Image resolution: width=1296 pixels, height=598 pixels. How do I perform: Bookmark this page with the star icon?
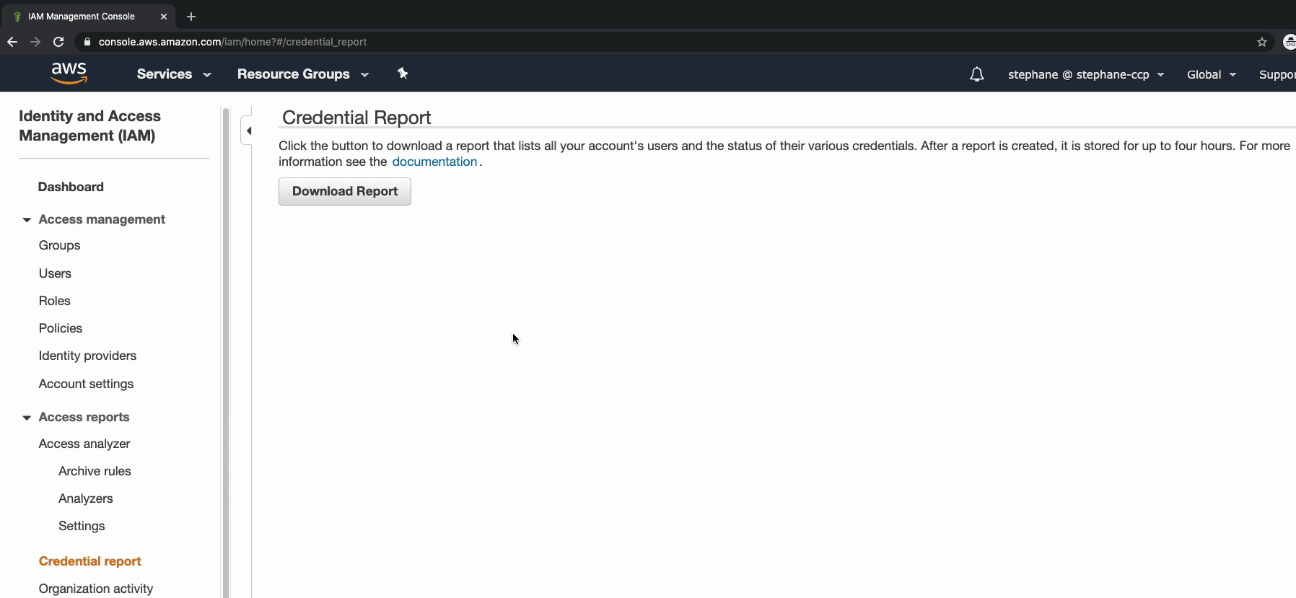[1262, 42]
